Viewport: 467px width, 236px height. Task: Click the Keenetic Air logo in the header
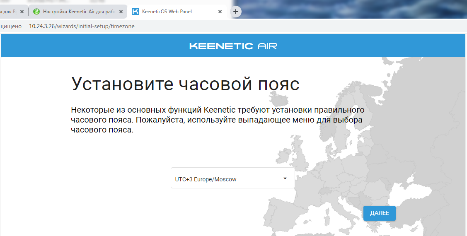[x=233, y=46]
